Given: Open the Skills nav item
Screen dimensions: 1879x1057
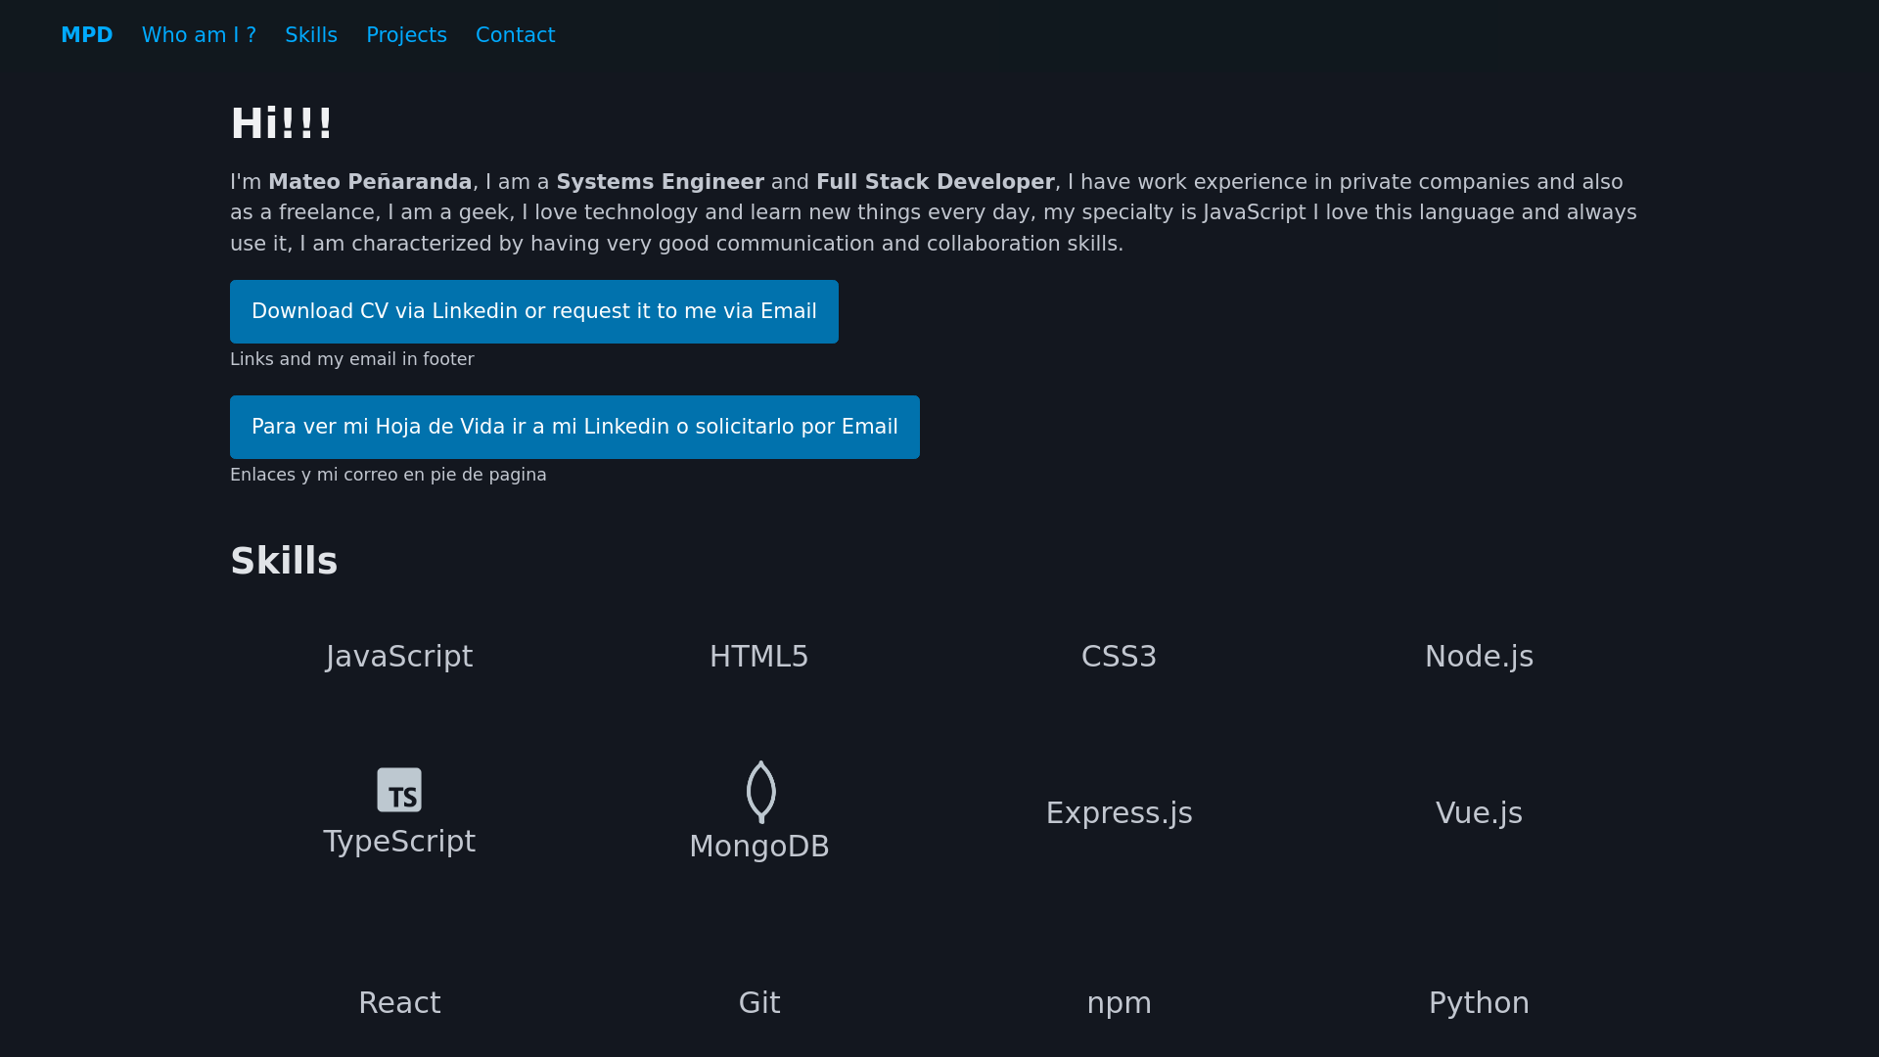Looking at the screenshot, I should click(311, 35).
